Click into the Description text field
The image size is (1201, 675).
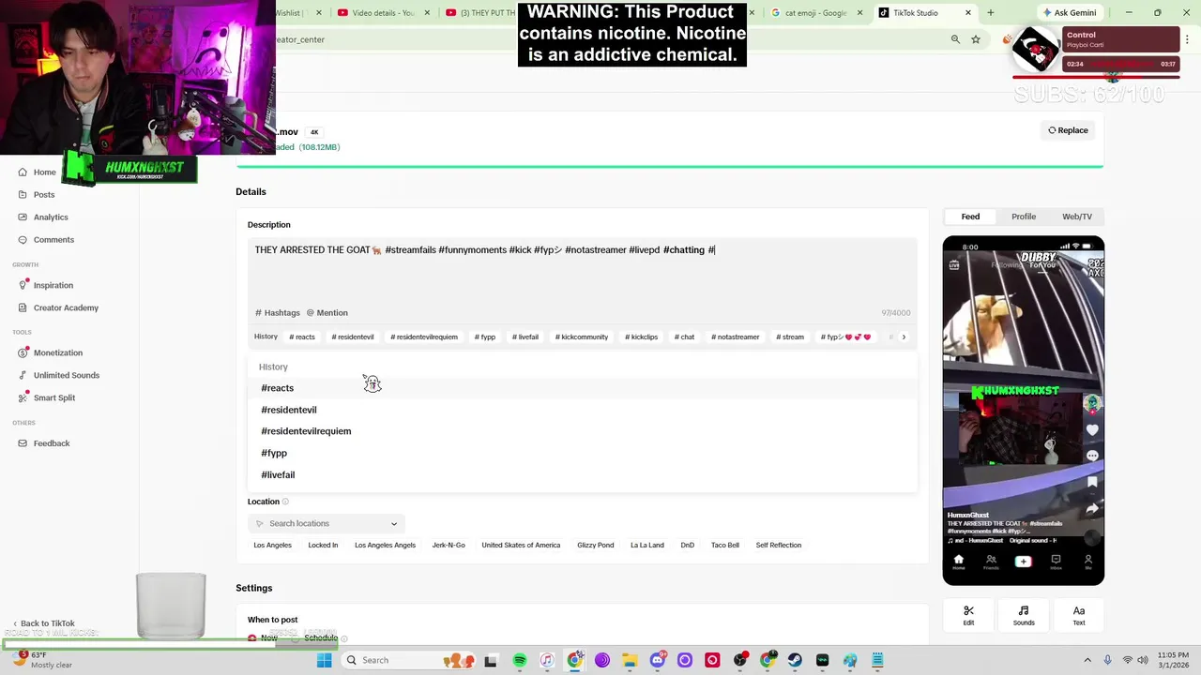click(x=582, y=270)
